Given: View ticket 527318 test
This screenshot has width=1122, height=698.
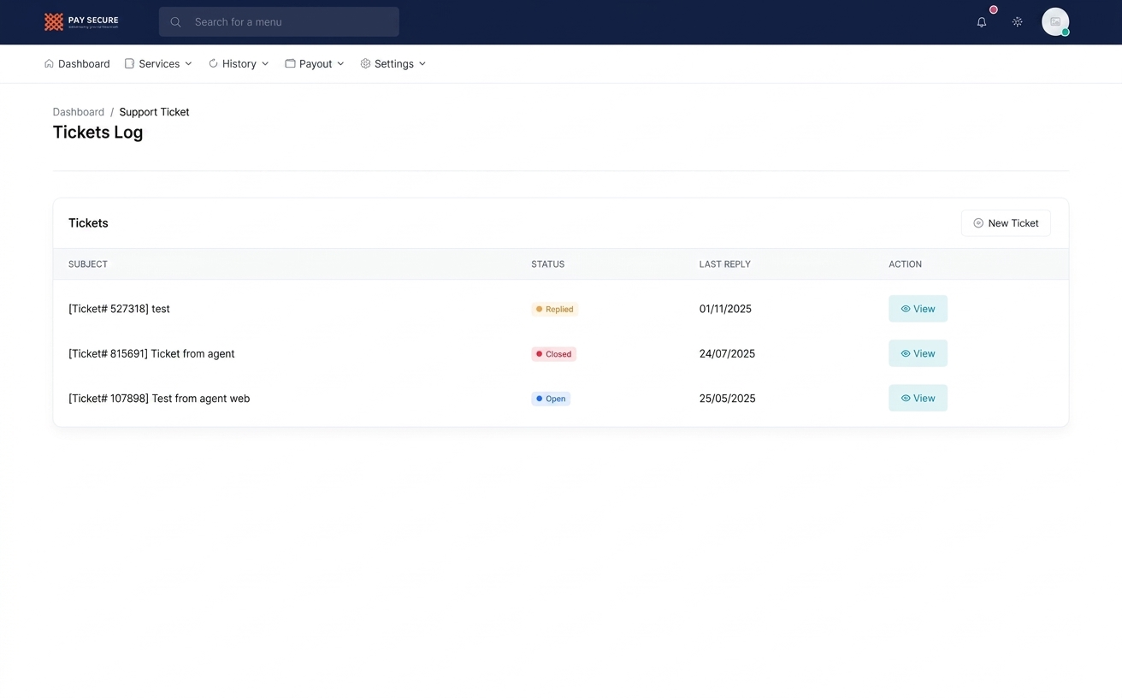Looking at the screenshot, I should click(918, 309).
